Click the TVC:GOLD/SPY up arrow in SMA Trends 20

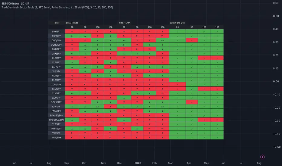click(72, 120)
